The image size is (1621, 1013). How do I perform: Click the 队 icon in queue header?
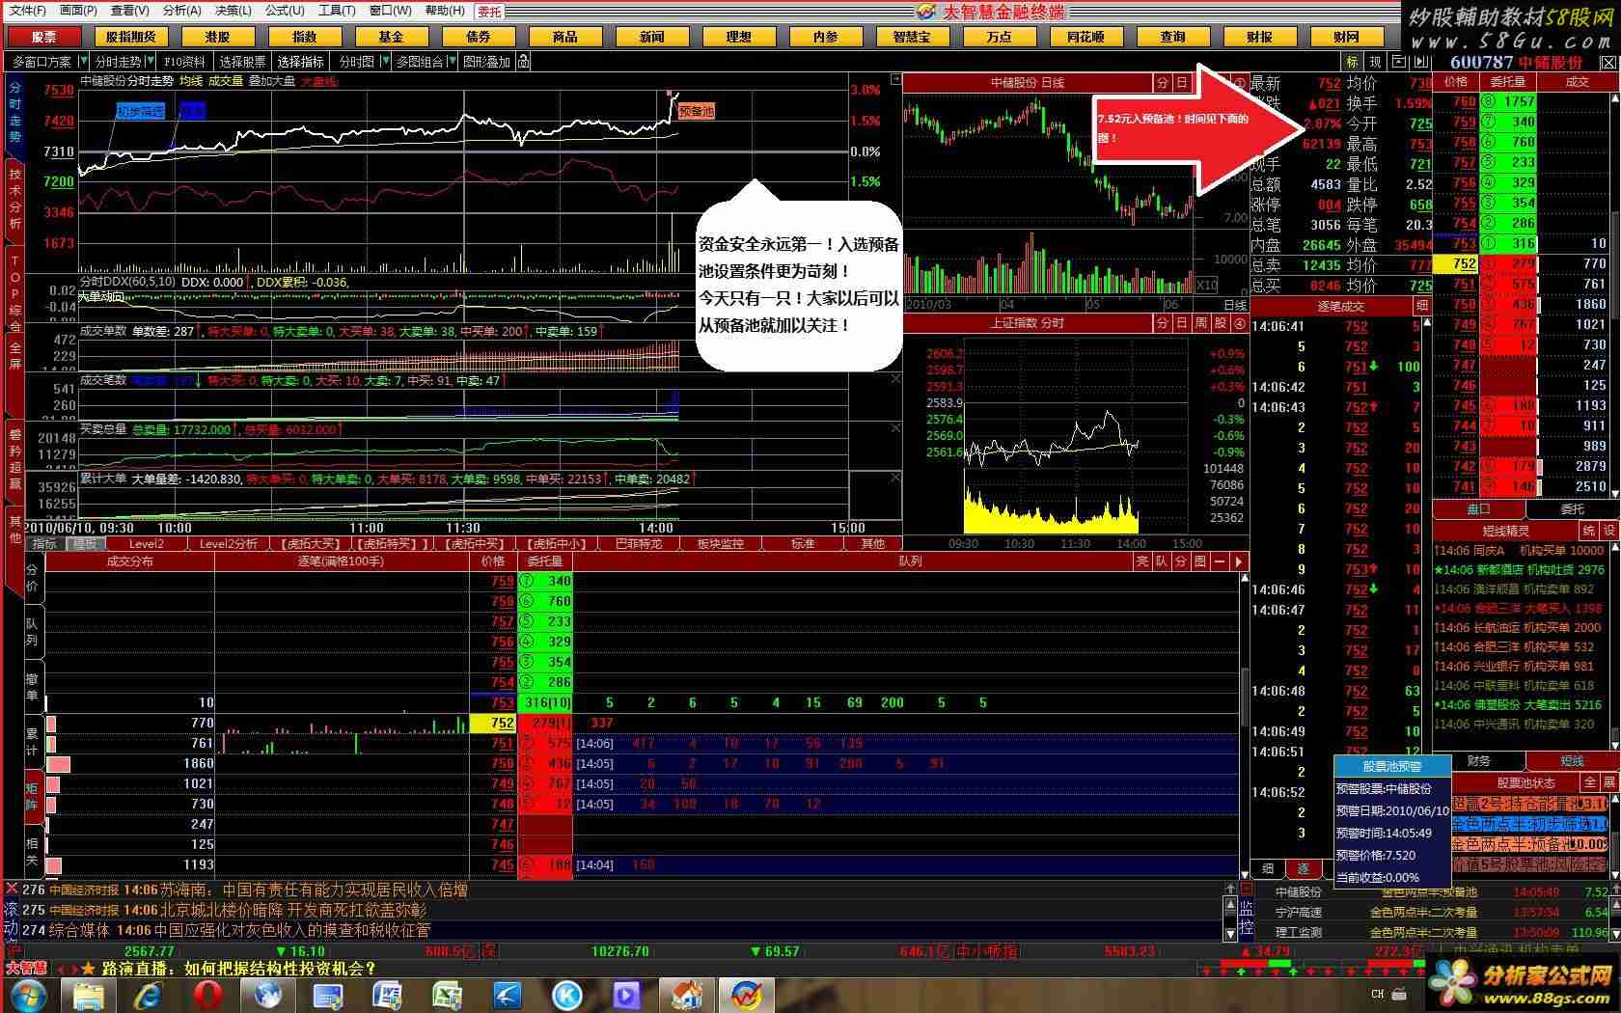point(1162,561)
